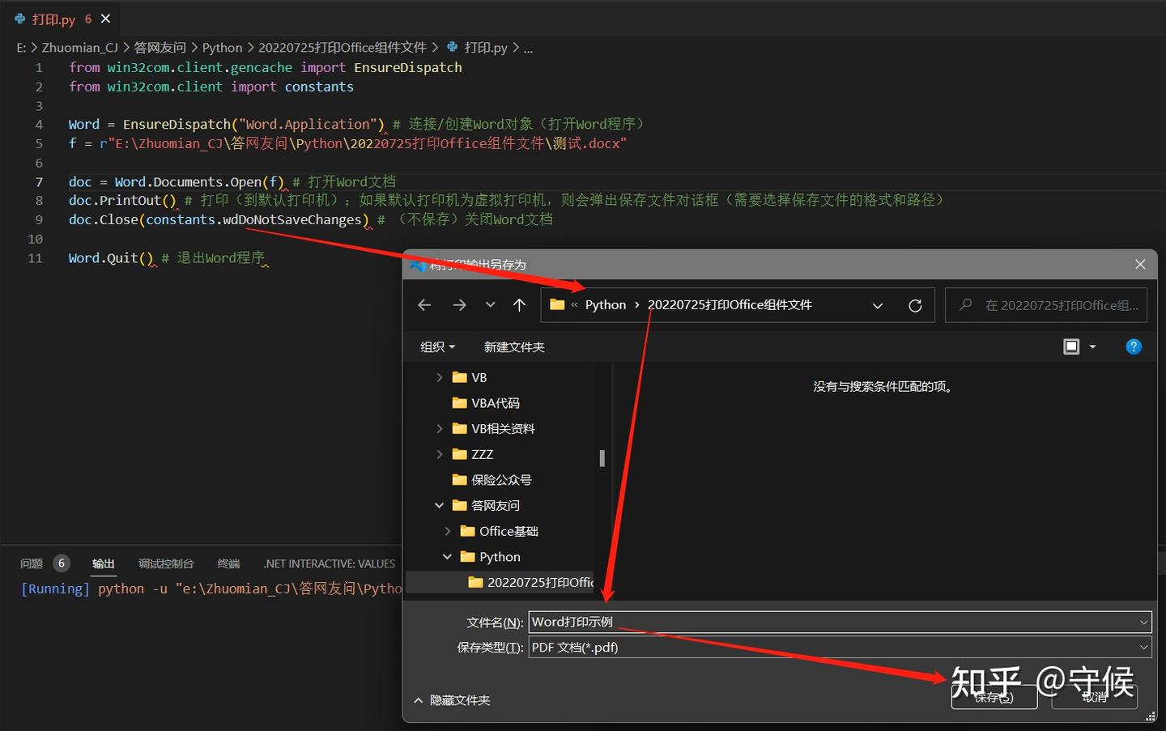Click the change view layout icon

pyautogui.click(x=1070, y=346)
